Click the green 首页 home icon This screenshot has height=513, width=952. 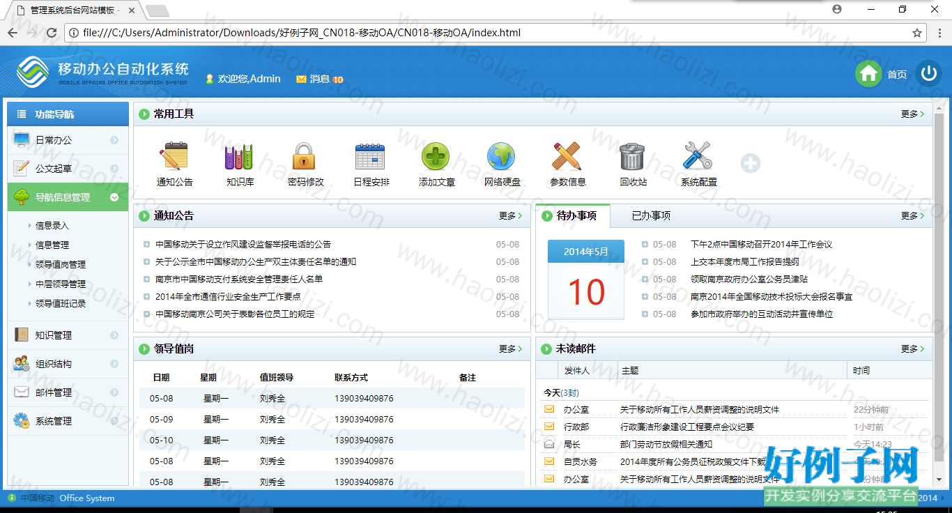point(868,74)
